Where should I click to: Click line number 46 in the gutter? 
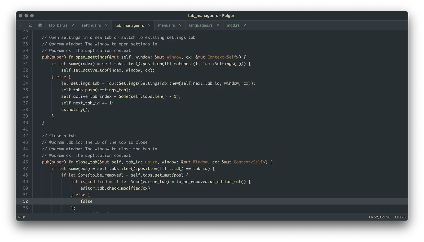[x=25, y=162]
